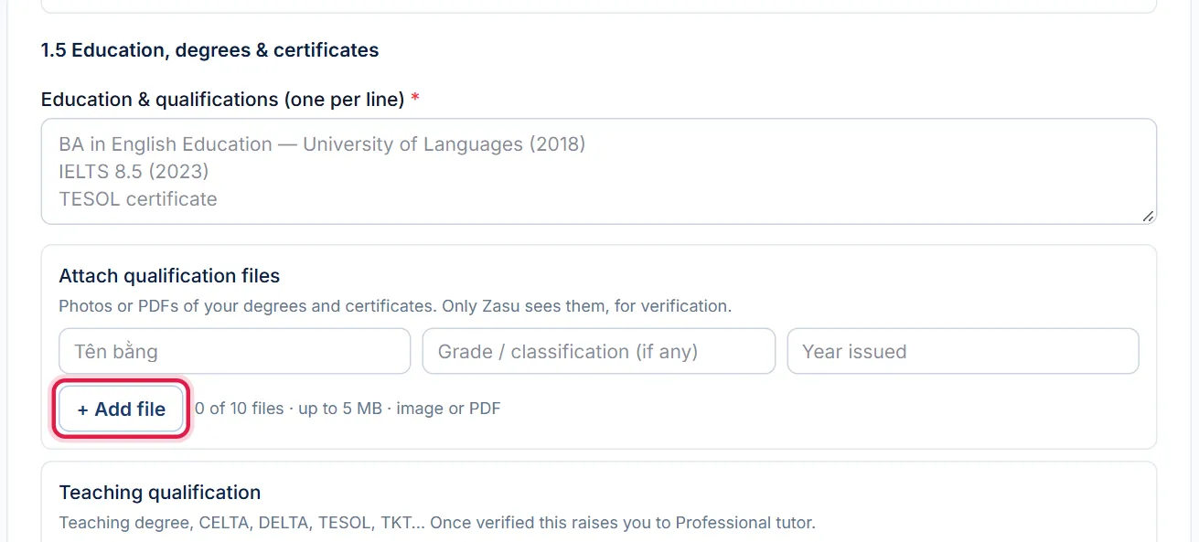This screenshot has height=542, width=1199.
Task: Click the 'Attach qualification files' heading
Action: [x=169, y=276]
